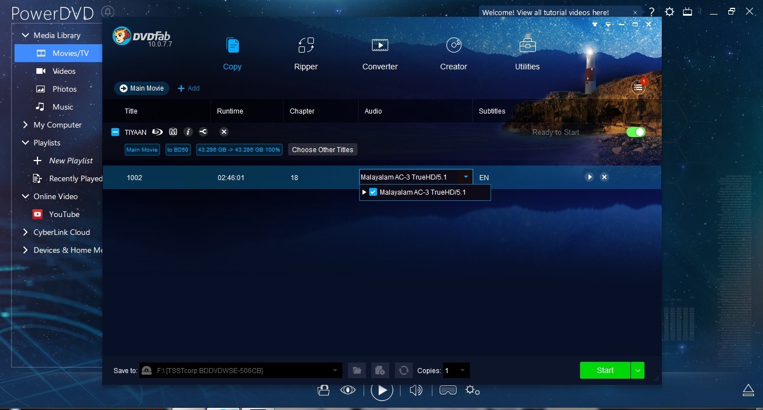Click the folder icon beside Save to
The width and height of the screenshot is (763, 410).
[x=356, y=370]
